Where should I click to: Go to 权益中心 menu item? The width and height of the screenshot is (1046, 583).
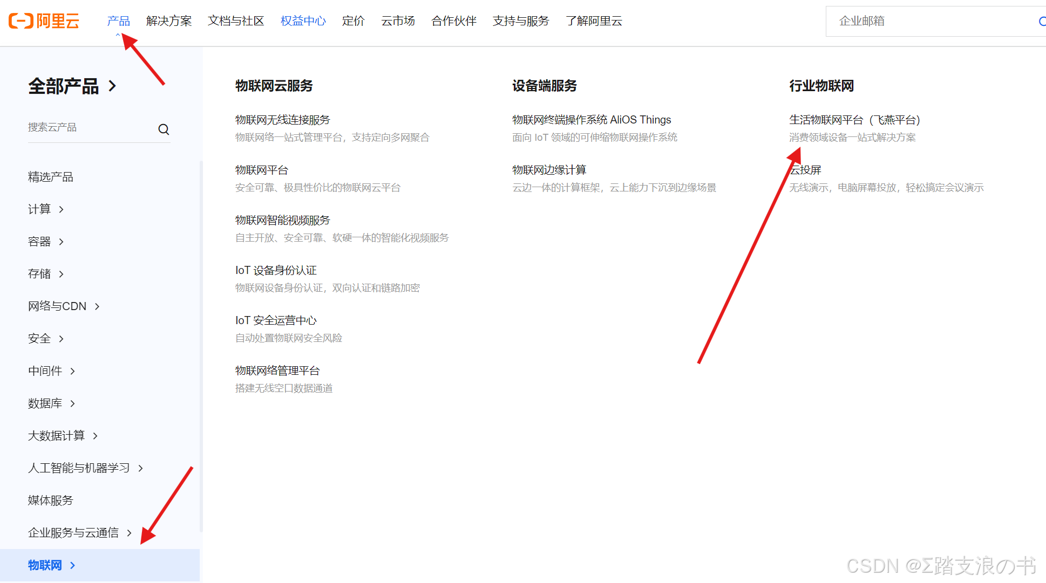pos(303,21)
